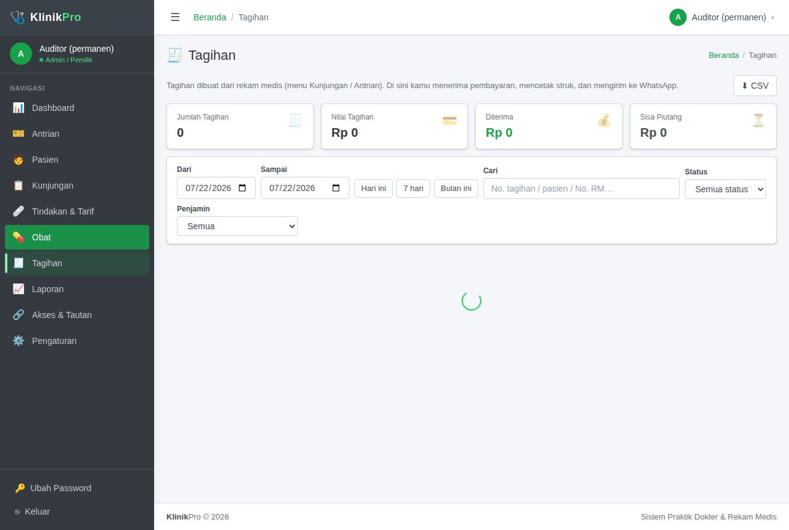Click the Beranda breadcrumb link in top bar

click(x=210, y=17)
